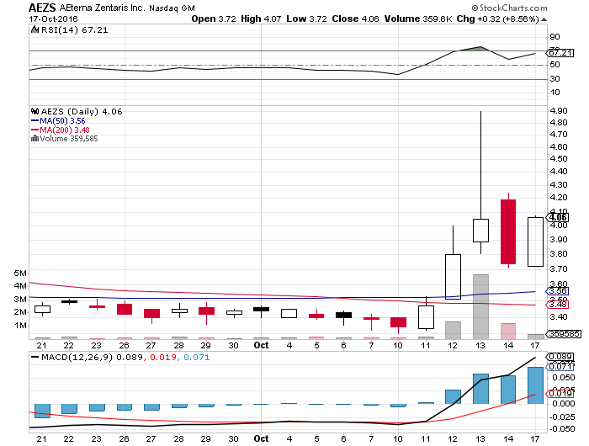Click the Chg +0.32 (+8.56%) value

coord(498,19)
